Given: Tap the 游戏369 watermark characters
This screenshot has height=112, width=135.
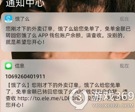Looking at the screenshot, I should pyautogui.click(x=112, y=96).
